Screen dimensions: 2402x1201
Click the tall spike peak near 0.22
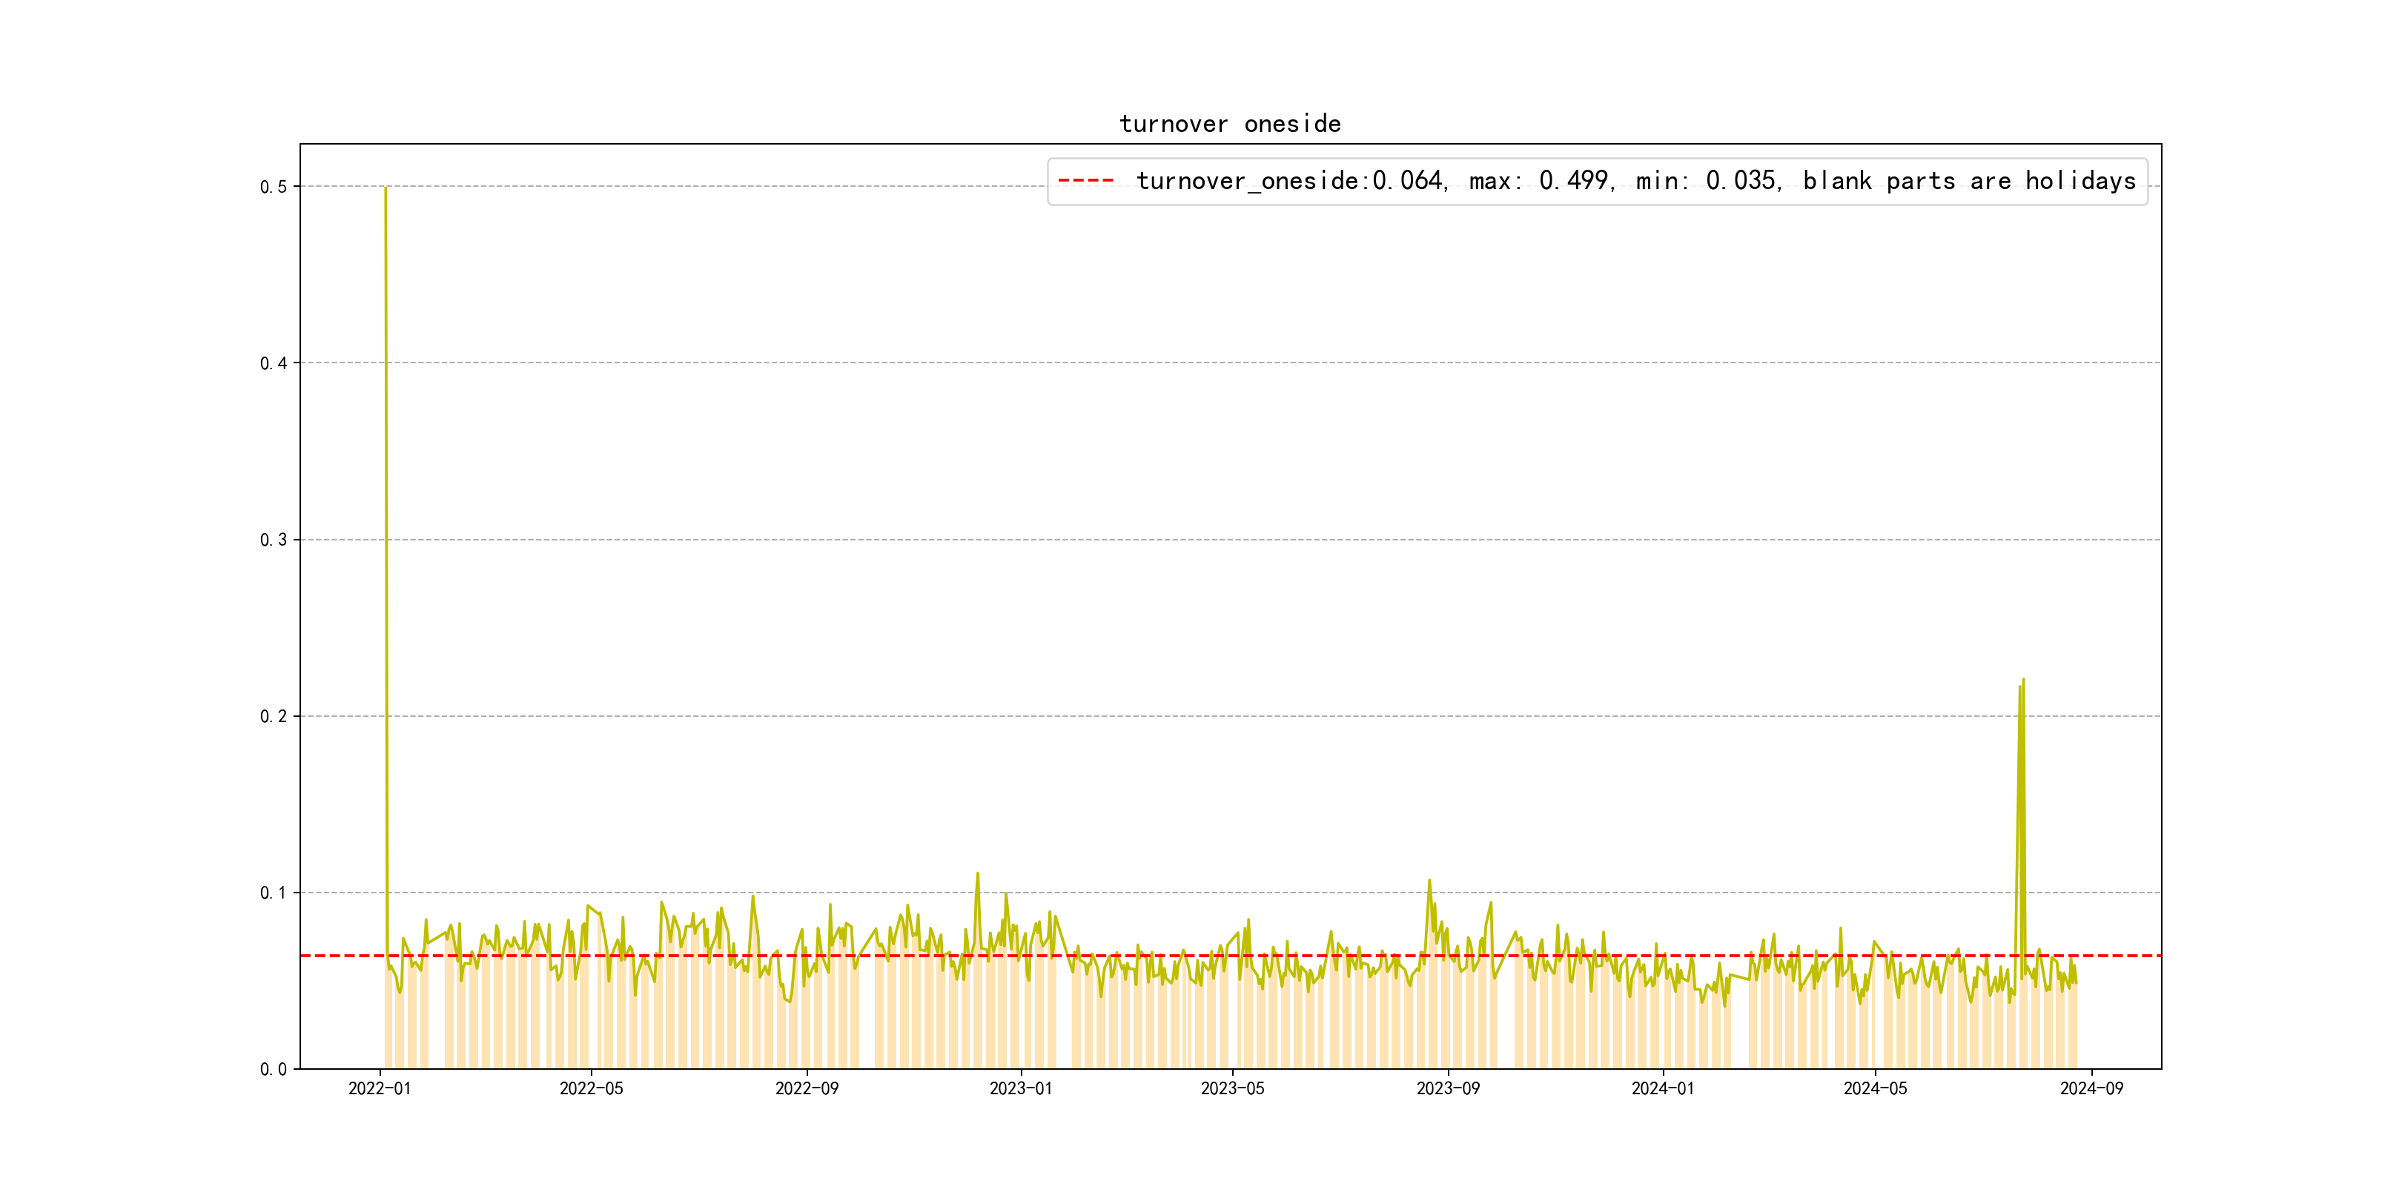(x=2022, y=680)
